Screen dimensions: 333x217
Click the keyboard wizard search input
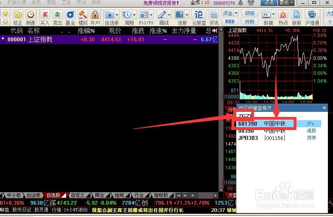(x=281, y=116)
